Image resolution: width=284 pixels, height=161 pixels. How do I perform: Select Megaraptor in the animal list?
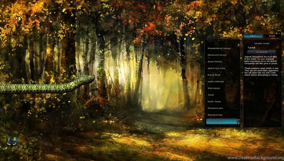pyautogui.click(x=222, y=115)
